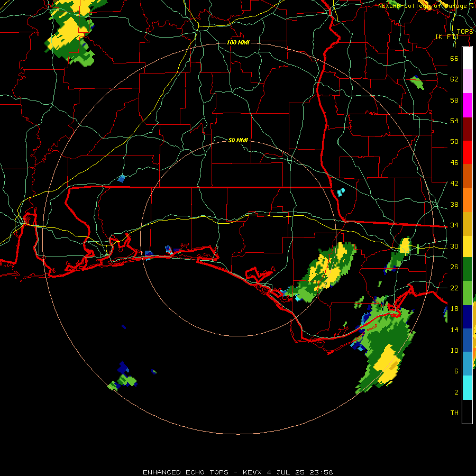
Task: Click the legend value "38"
Action: (454, 204)
